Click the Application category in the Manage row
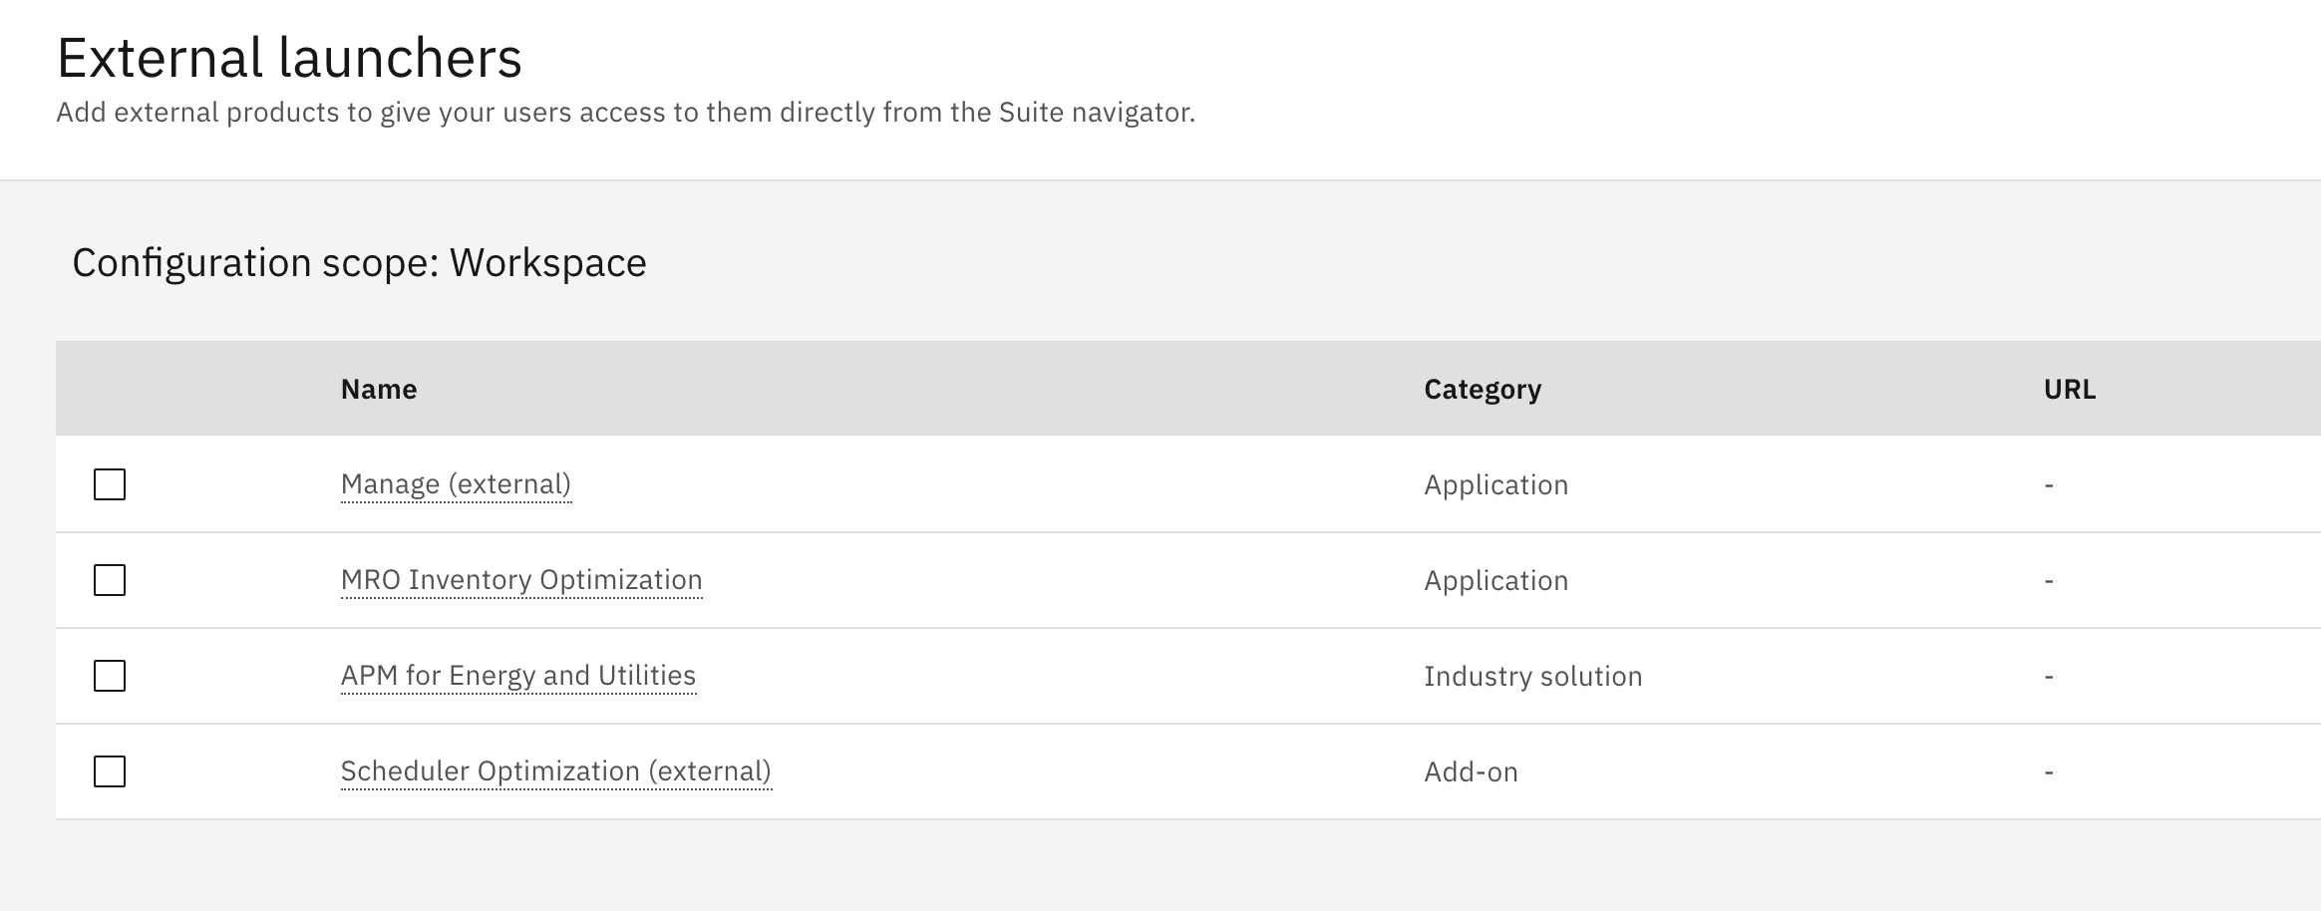Viewport: 2321px width, 911px height. pyautogui.click(x=1496, y=485)
